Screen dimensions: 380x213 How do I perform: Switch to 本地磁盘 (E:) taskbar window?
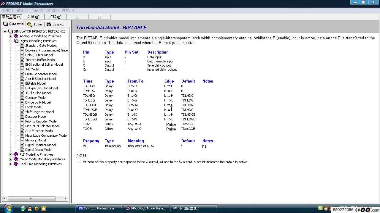(194, 208)
